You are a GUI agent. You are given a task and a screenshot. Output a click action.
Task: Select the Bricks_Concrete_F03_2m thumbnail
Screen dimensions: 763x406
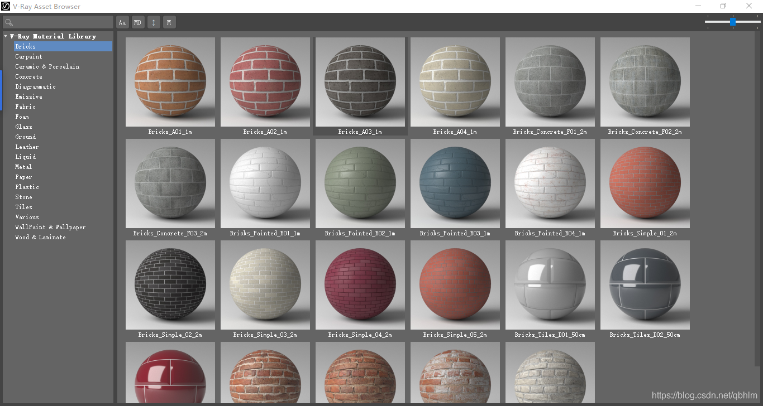point(170,183)
